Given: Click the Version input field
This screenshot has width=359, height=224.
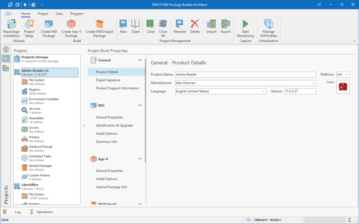Looking at the screenshot, I should click(300, 92).
